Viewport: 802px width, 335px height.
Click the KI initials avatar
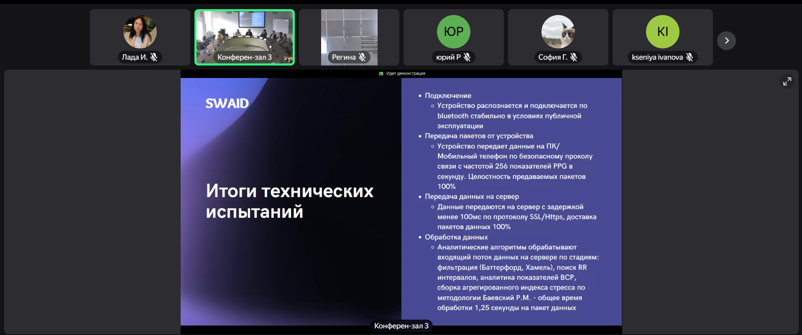coord(662,32)
